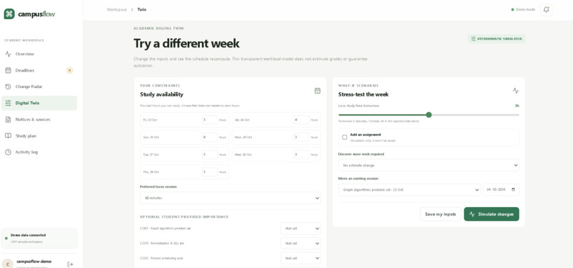
Task: Click the Notices & sources document icon
Action: click(8, 120)
